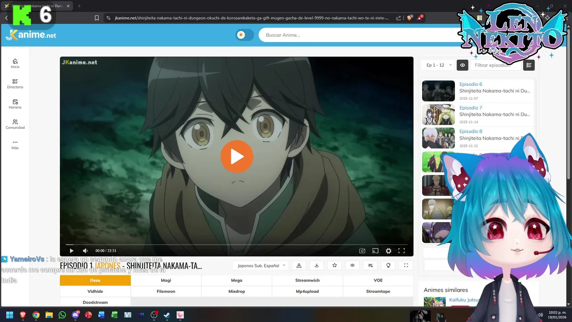Select the Magi server tab
This screenshot has height=322, width=572.
pos(166,280)
